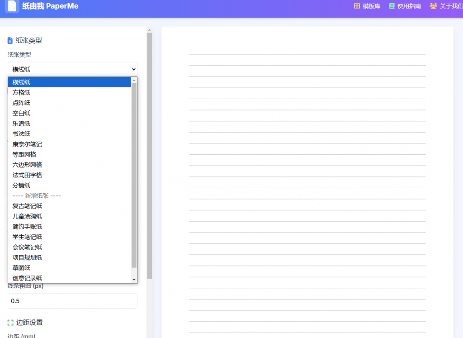Collapse the 横线纸 paper type dropdown
463x338 pixels.
[72, 69]
